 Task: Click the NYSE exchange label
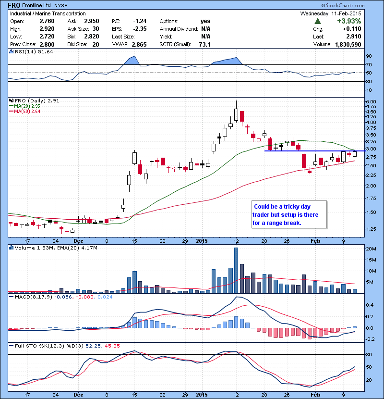click(61, 6)
